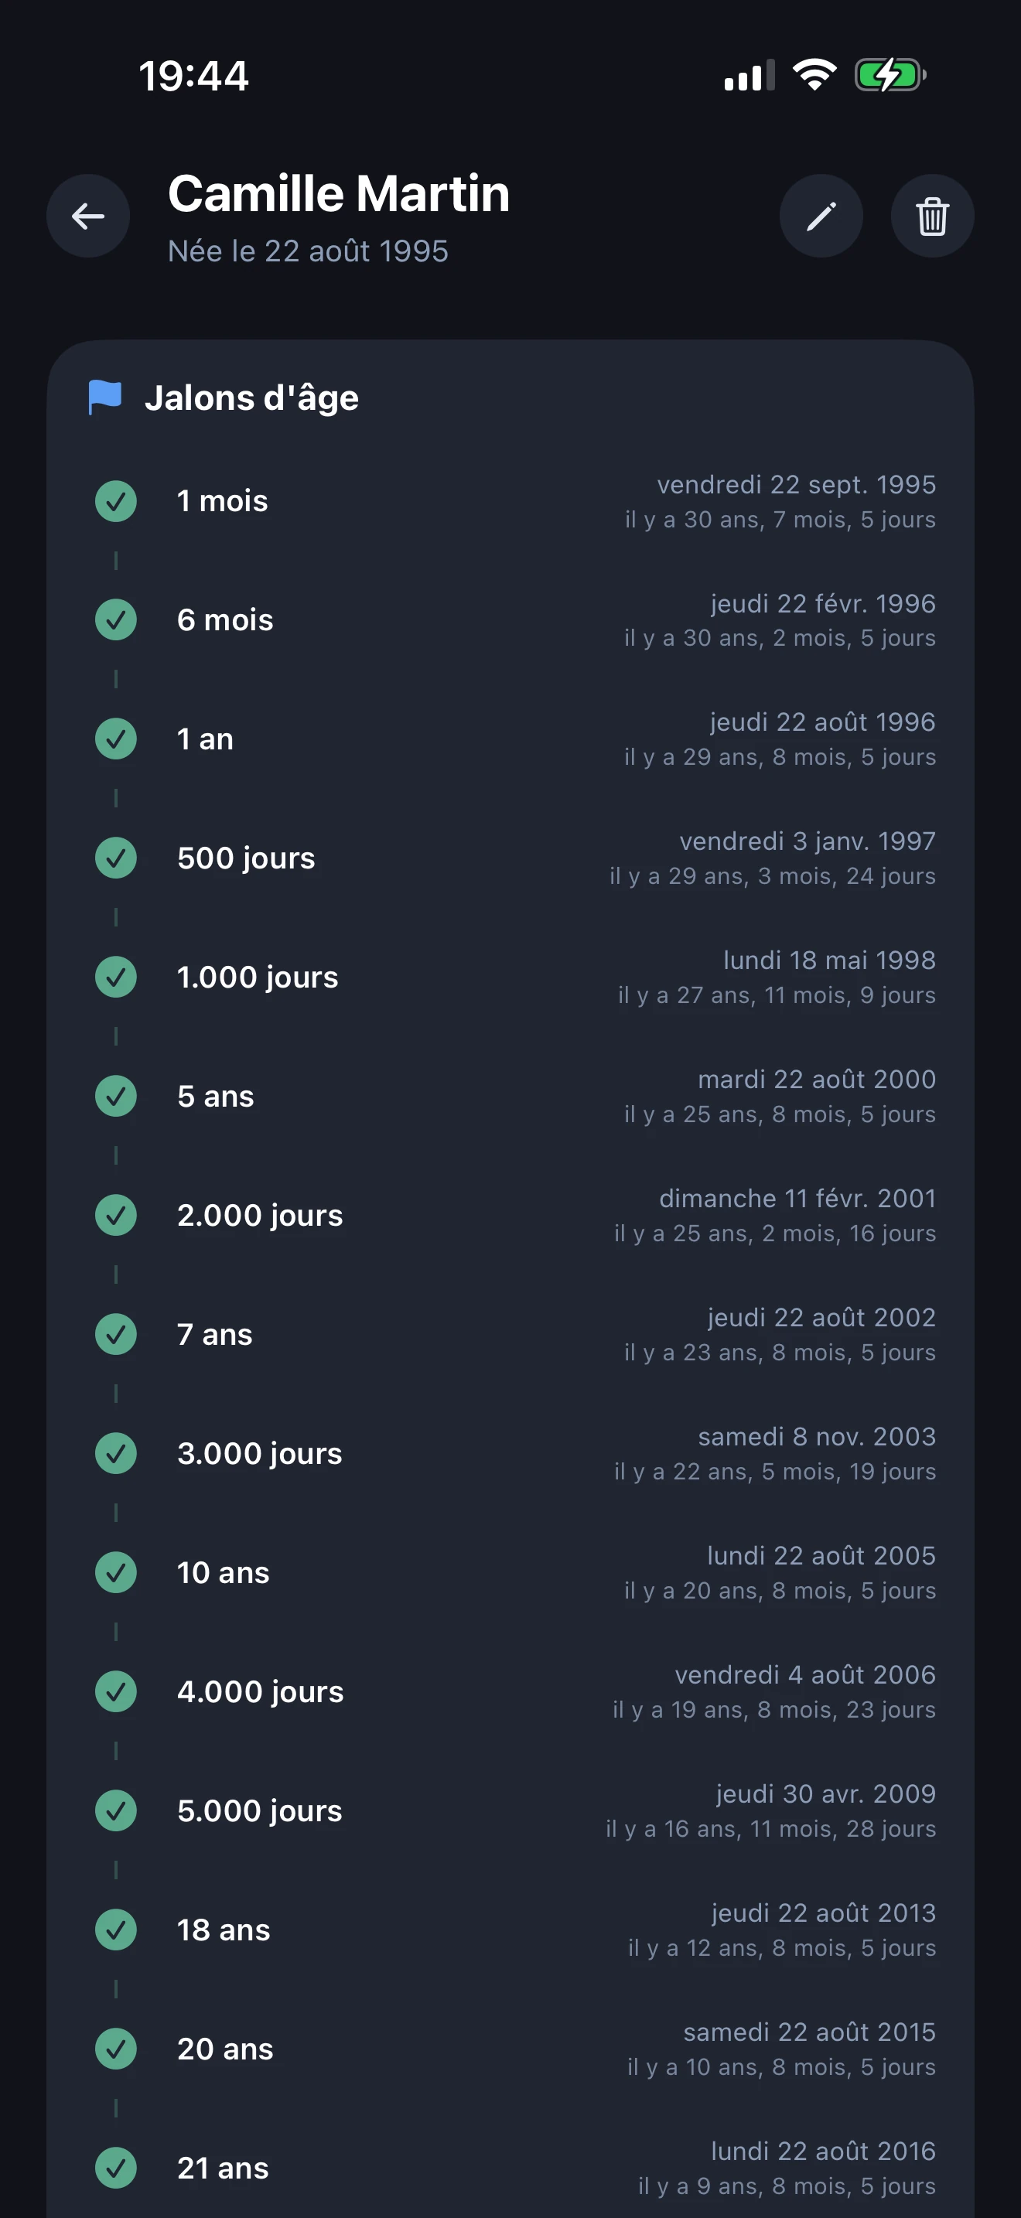Tap the checkmark next to 18 ans
The height and width of the screenshot is (2218, 1021).
click(x=116, y=1930)
